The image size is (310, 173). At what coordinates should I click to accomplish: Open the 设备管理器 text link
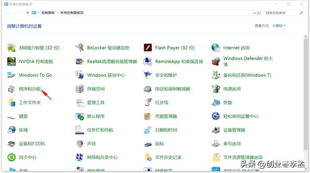(x=234, y=130)
